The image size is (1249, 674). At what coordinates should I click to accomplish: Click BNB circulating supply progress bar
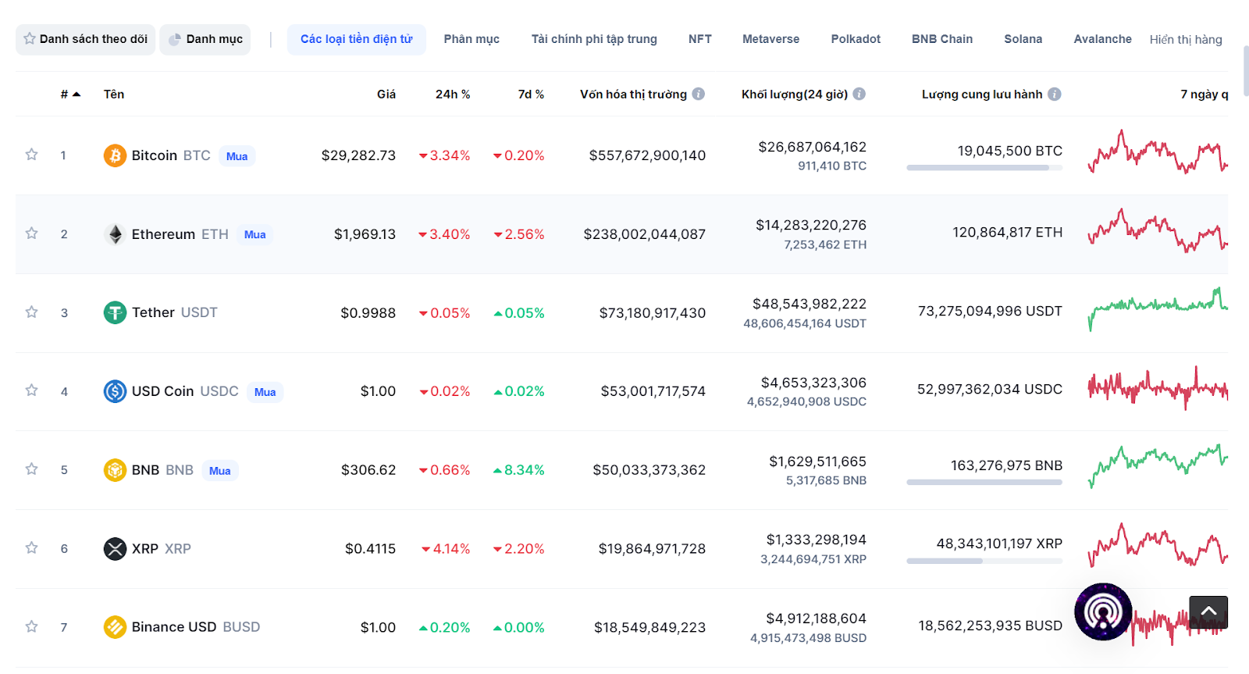click(984, 483)
